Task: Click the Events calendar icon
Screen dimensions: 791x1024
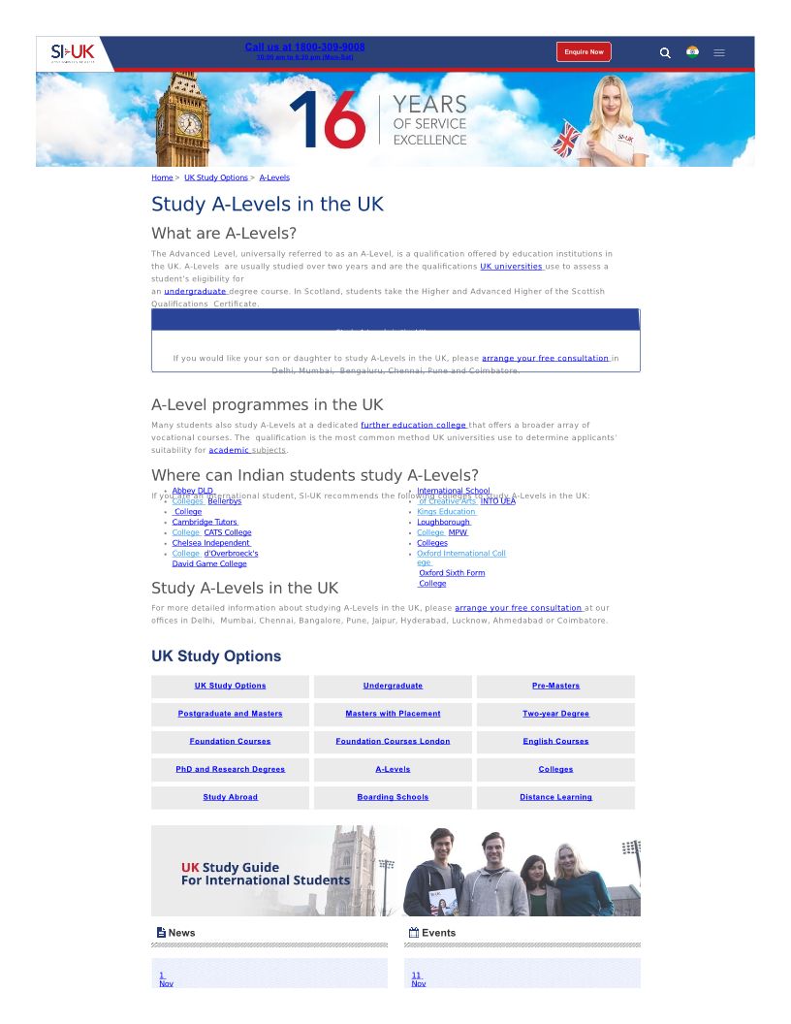Action: tap(414, 933)
